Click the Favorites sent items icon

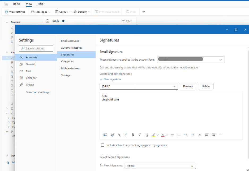tap(12, 33)
